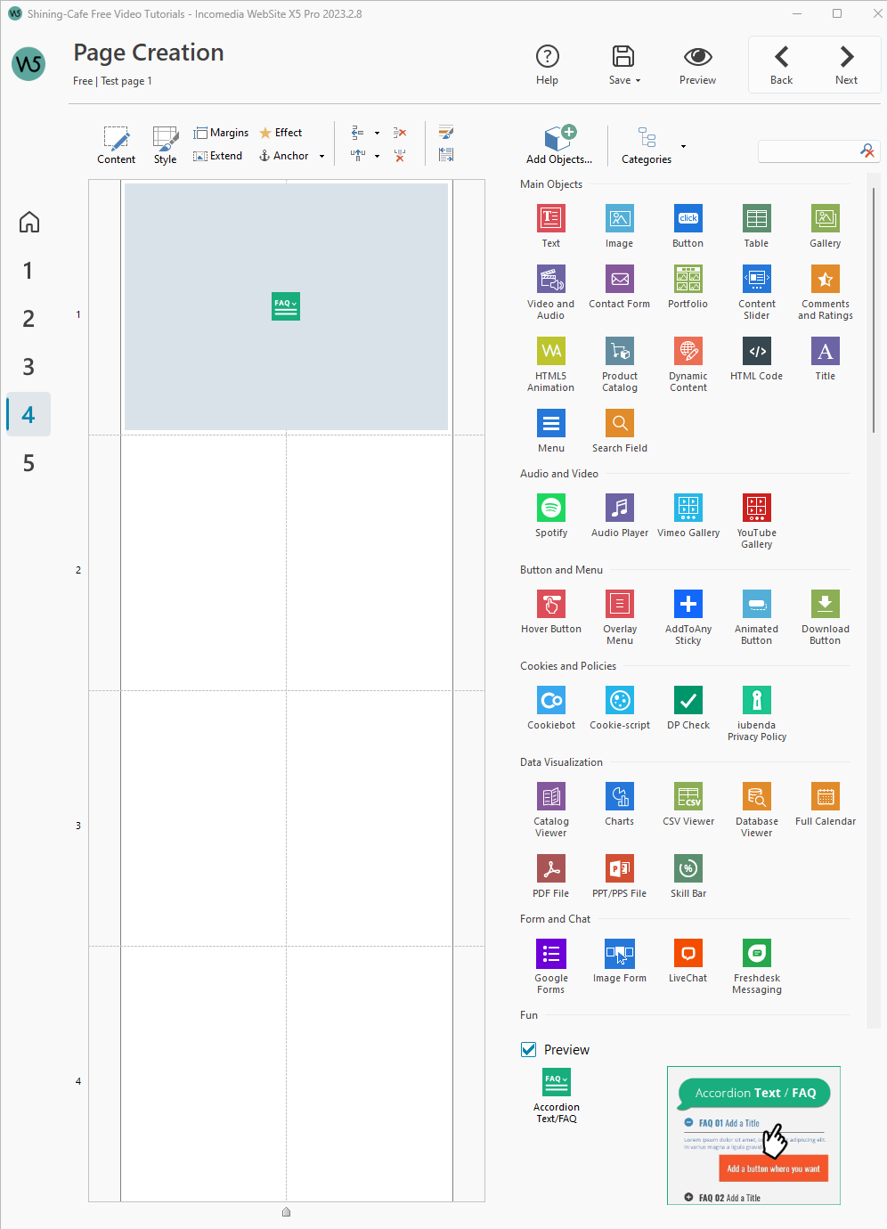The width and height of the screenshot is (887, 1229).
Task: Select the Search Field object
Action: [x=619, y=423]
